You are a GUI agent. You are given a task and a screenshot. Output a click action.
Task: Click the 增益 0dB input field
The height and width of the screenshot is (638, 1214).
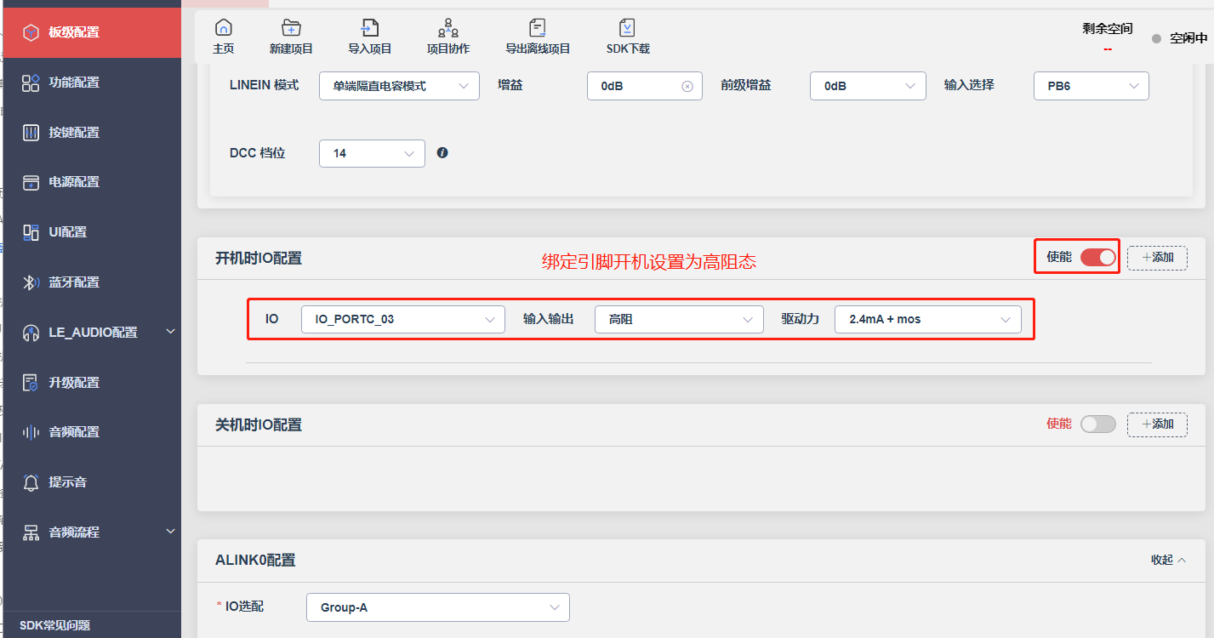tap(645, 86)
